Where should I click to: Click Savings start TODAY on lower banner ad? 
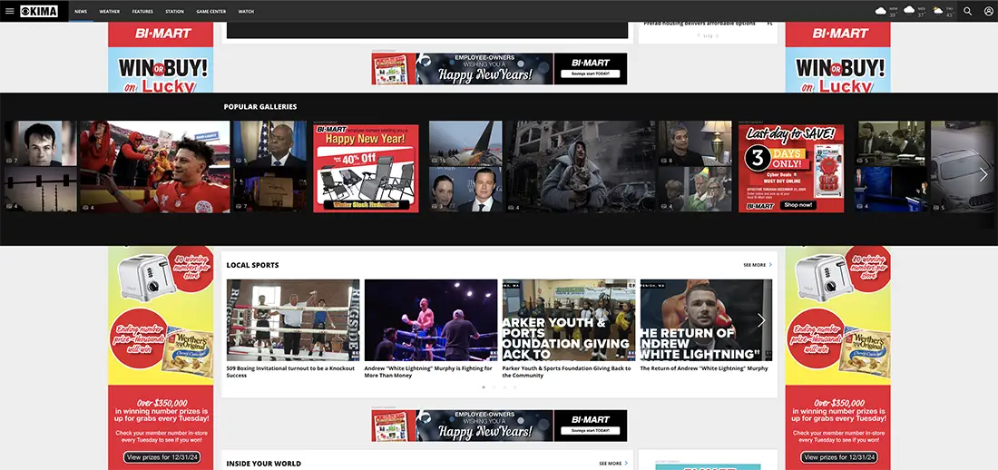(590, 430)
